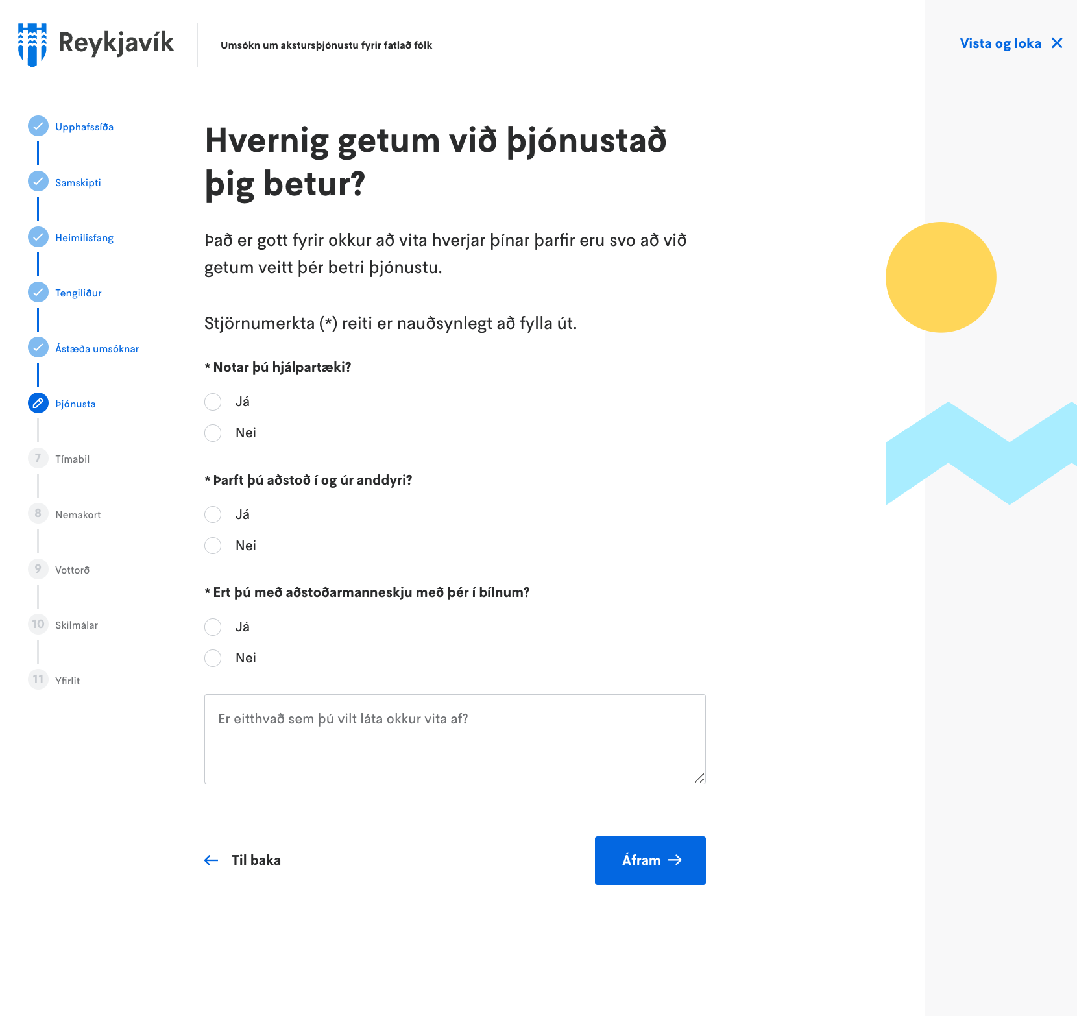This screenshot has height=1016, width=1077.
Task: Select Já for using an assistive device
Action: click(213, 402)
